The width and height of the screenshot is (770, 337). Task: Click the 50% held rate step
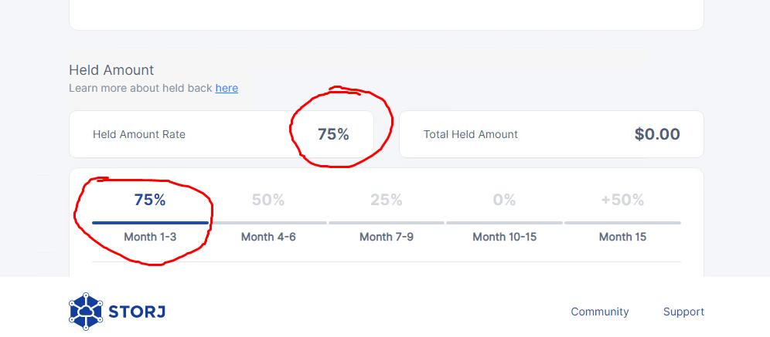268,200
